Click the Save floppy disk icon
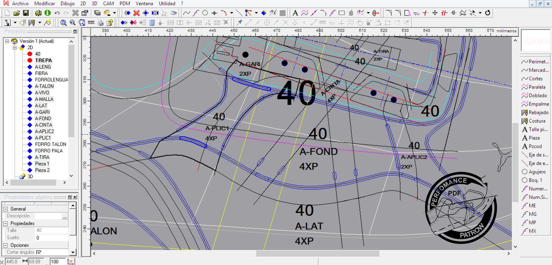 pos(26,13)
